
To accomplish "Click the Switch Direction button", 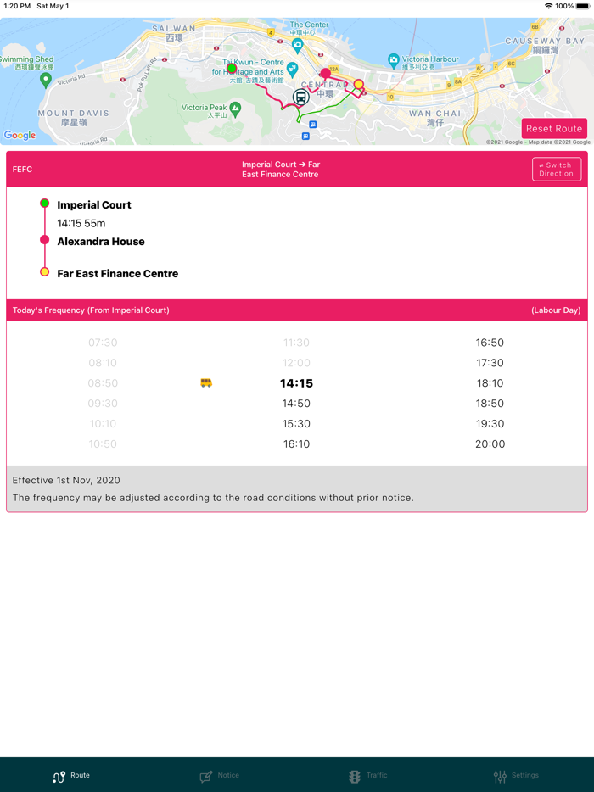I will pyautogui.click(x=557, y=169).
